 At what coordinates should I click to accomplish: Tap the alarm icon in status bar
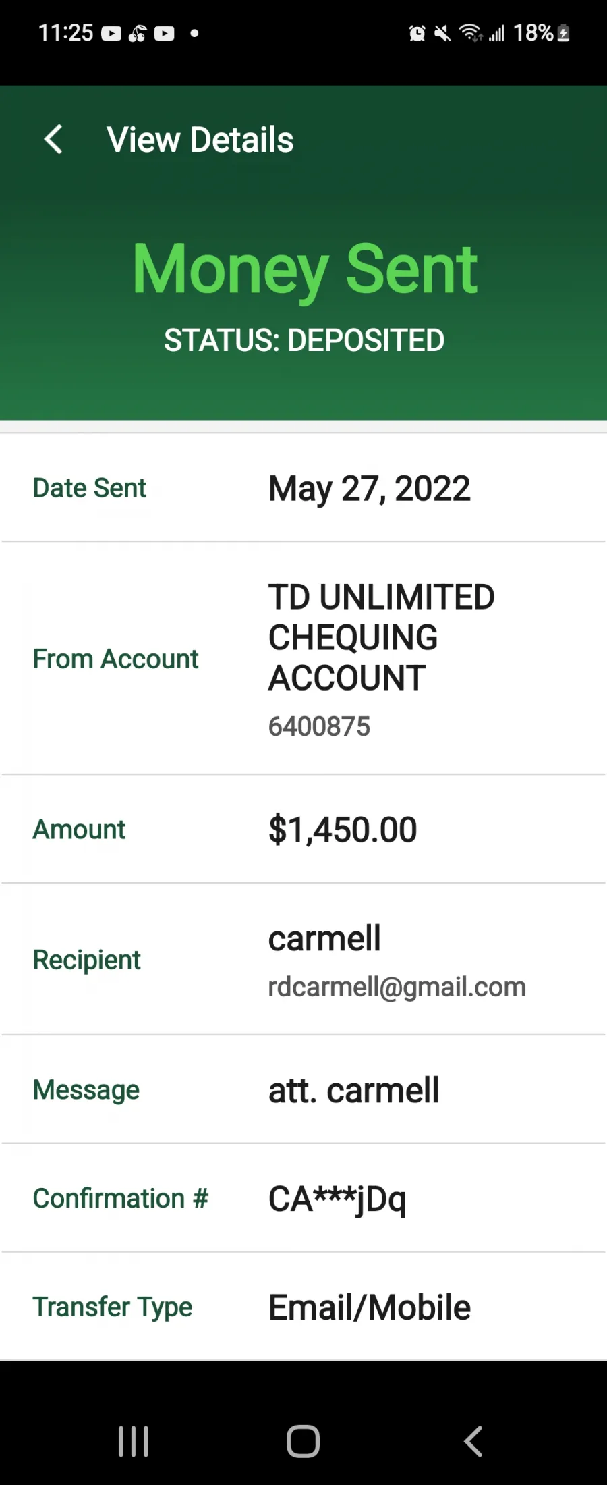tap(417, 33)
